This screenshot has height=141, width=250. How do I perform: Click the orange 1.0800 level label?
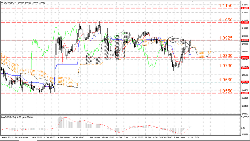[x=226, y=56]
